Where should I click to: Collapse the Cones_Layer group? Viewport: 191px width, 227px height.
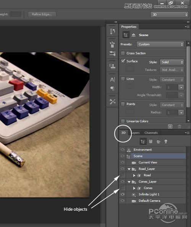[x=129, y=182]
